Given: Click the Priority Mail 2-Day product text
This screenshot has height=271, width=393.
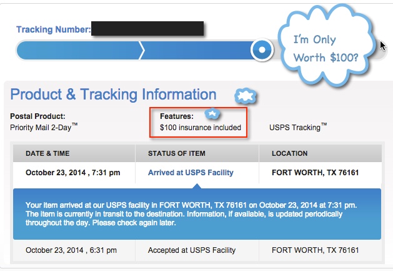Looking at the screenshot, I should [44, 127].
